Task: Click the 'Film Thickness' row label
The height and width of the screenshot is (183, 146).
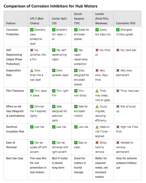Action: coord(15,91)
